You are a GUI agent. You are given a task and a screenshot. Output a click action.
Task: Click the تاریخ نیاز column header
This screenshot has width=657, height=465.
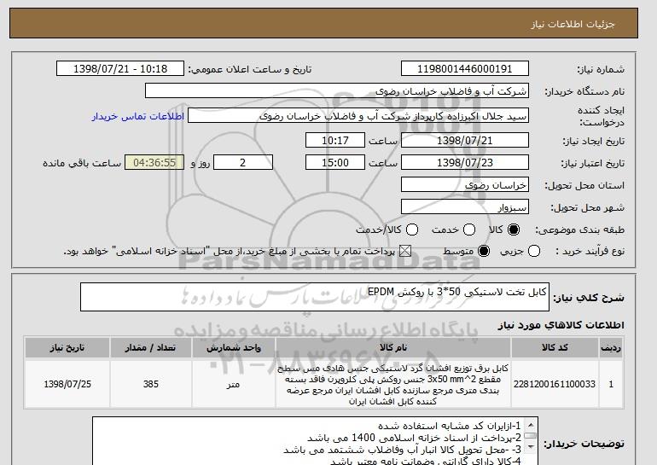67,348
